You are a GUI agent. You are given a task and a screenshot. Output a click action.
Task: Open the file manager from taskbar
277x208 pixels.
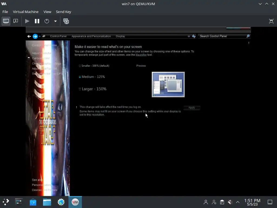click(47, 202)
